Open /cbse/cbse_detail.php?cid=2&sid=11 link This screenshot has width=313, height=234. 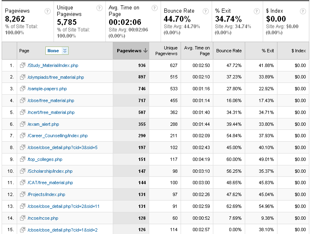coord(63,206)
